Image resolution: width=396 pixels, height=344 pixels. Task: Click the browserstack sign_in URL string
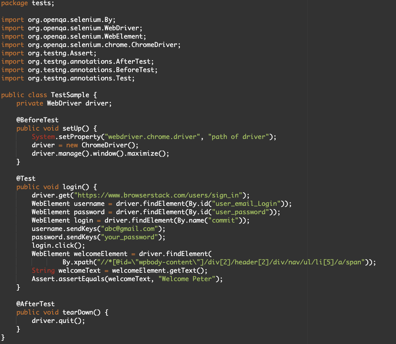tap(158, 195)
